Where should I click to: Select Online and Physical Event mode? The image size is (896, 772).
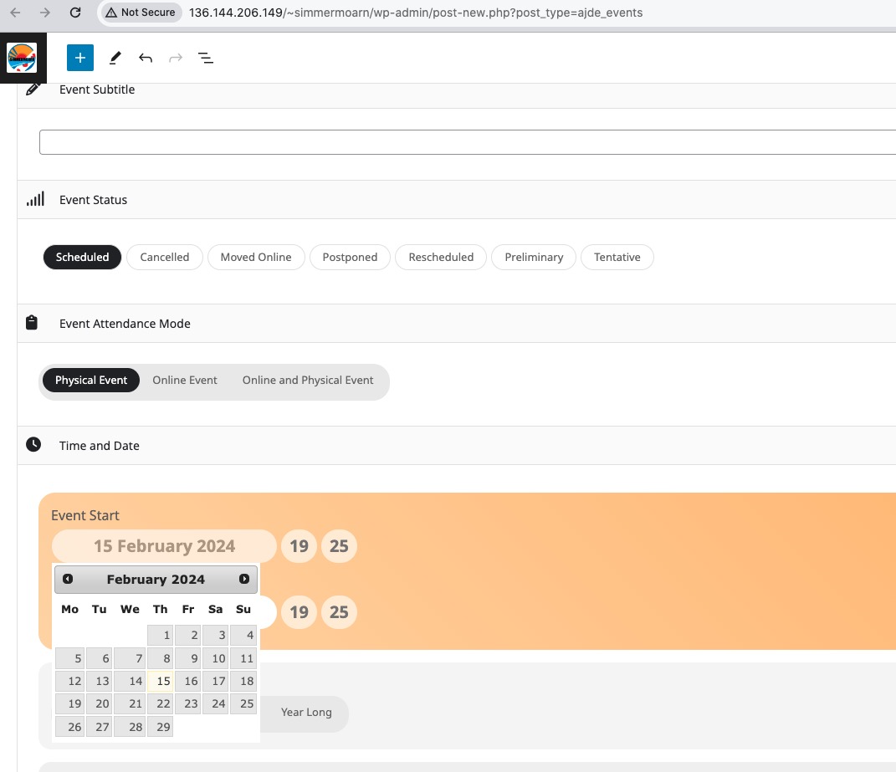click(x=307, y=380)
